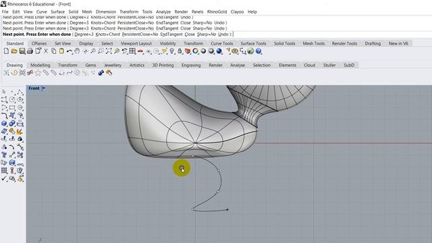Open the Clayoo menu
Screen dimensions: 432x243
click(237, 12)
